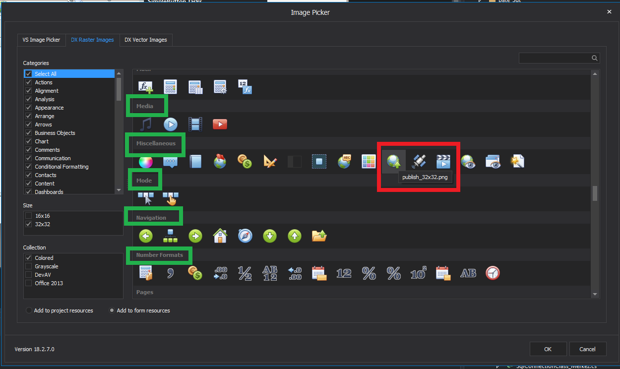
Task: Uncheck the Select All categories option
Action: (28, 73)
